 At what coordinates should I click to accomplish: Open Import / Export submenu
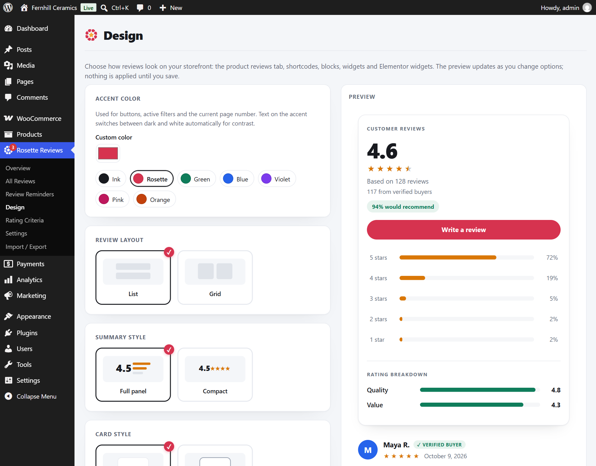[x=26, y=247]
